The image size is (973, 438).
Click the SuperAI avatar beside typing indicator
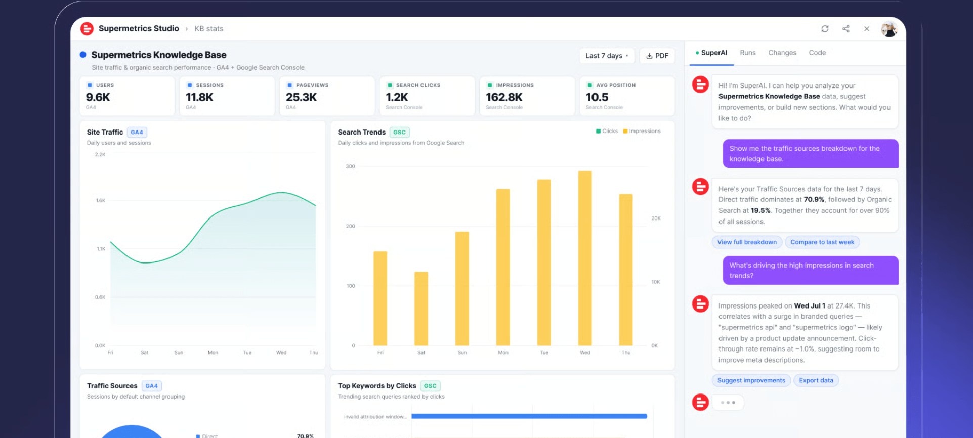(x=700, y=402)
